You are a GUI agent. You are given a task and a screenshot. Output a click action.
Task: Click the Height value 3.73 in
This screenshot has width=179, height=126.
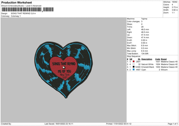click(175, 7)
